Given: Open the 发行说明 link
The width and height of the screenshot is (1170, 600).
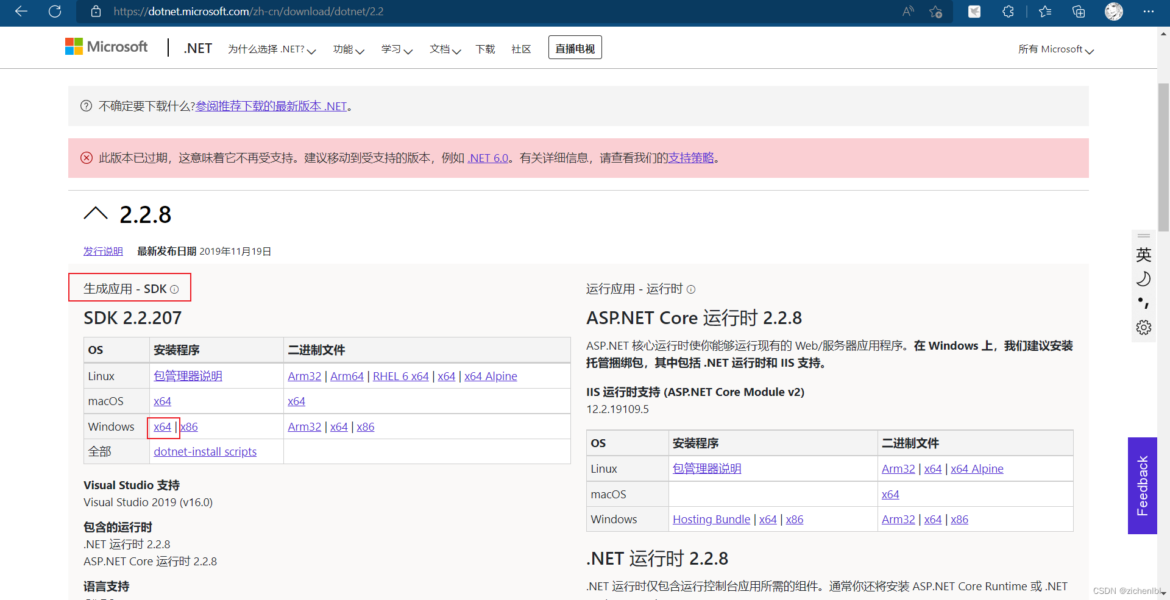Looking at the screenshot, I should (x=103, y=251).
